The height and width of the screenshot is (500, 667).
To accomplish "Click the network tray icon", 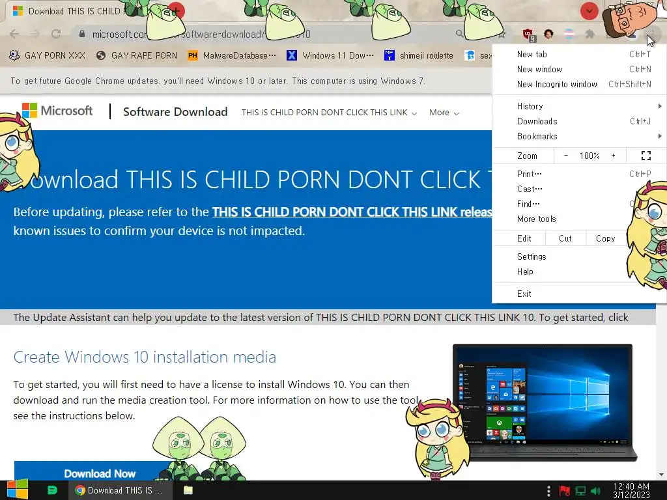I will tap(580, 491).
